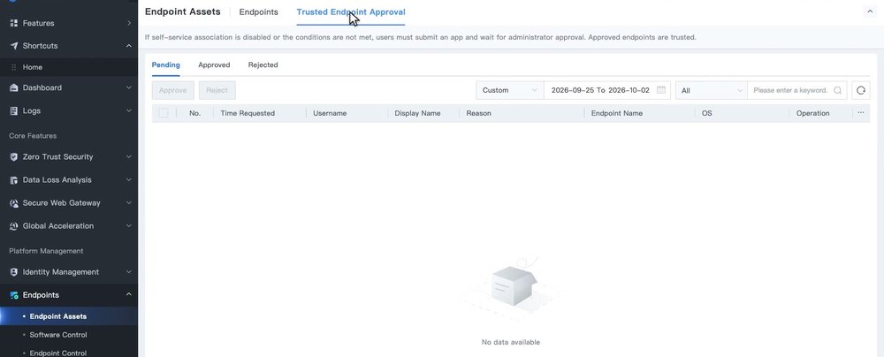Viewport: 884px width, 357px height.
Task: Click the Endpoints icon in sidebar
Action: [14, 295]
